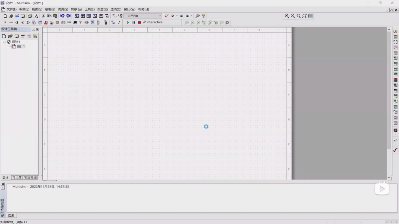Click the Zoom in magnifier icon
The width and height of the screenshot is (399, 224).
(287, 16)
